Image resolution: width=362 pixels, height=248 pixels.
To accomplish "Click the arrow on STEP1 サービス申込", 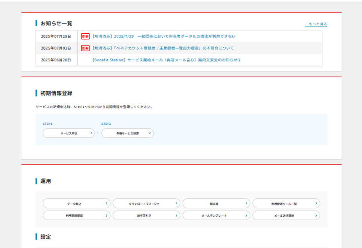I will [91, 133].
